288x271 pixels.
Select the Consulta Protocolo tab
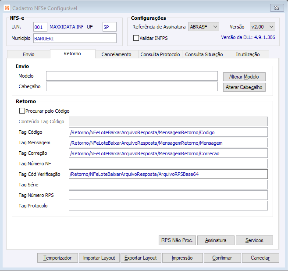coord(160,54)
